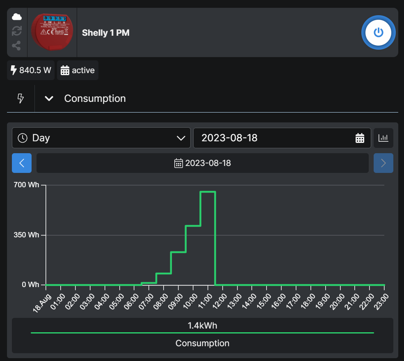The width and height of the screenshot is (404, 361).
Task: Click the 11:00 peak on the chart
Action: pos(208,192)
